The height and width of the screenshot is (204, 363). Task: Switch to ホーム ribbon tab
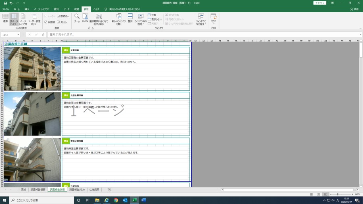(x=17, y=9)
